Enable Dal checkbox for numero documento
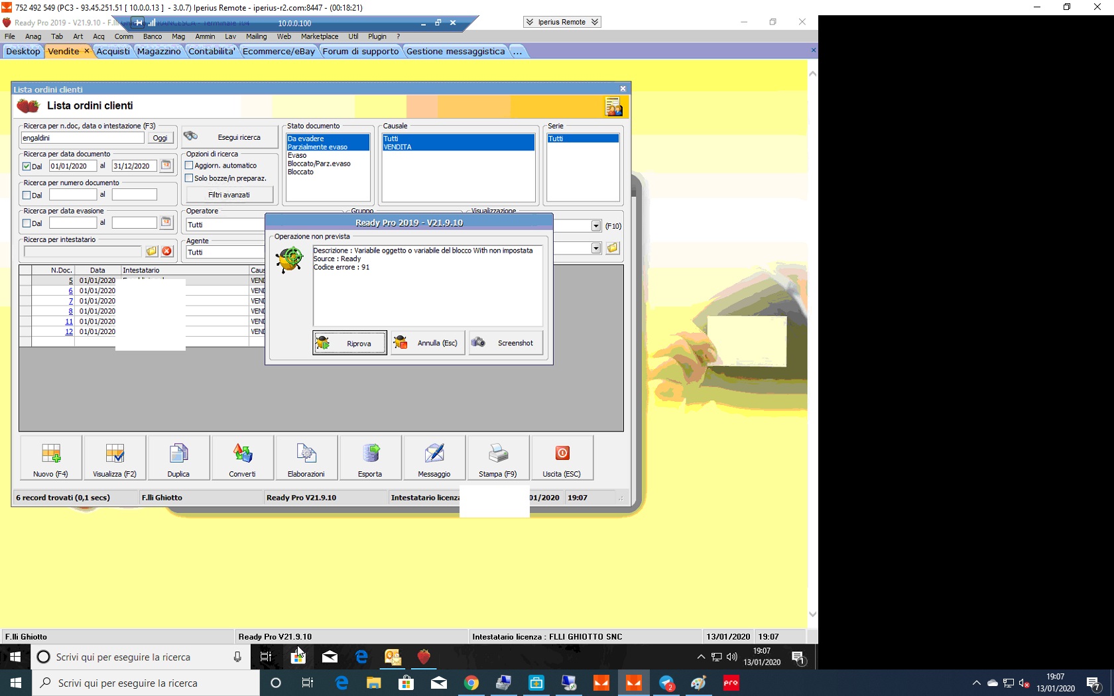 click(x=27, y=195)
